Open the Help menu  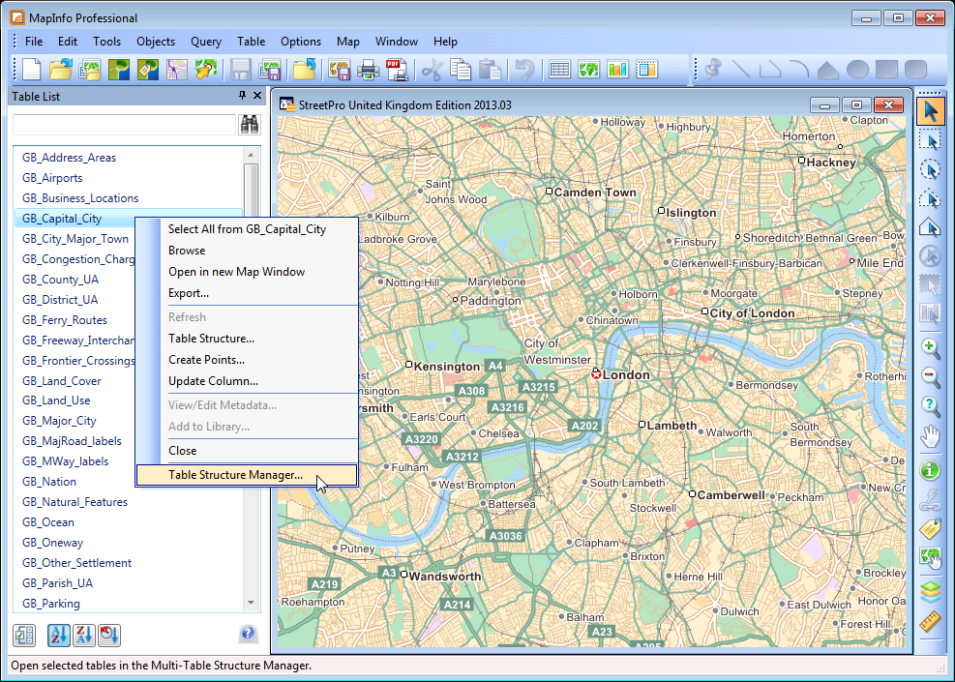[x=445, y=42]
